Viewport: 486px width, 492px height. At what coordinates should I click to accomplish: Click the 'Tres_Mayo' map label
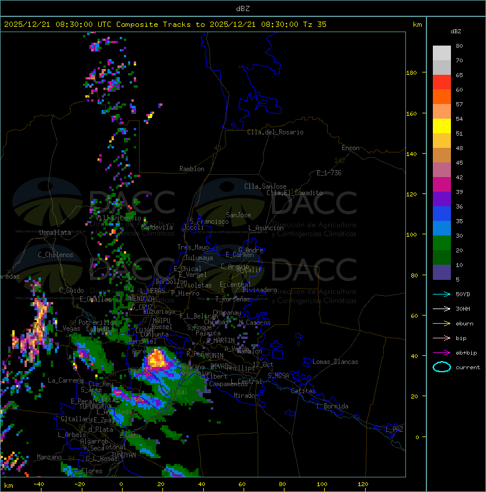tap(193, 247)
